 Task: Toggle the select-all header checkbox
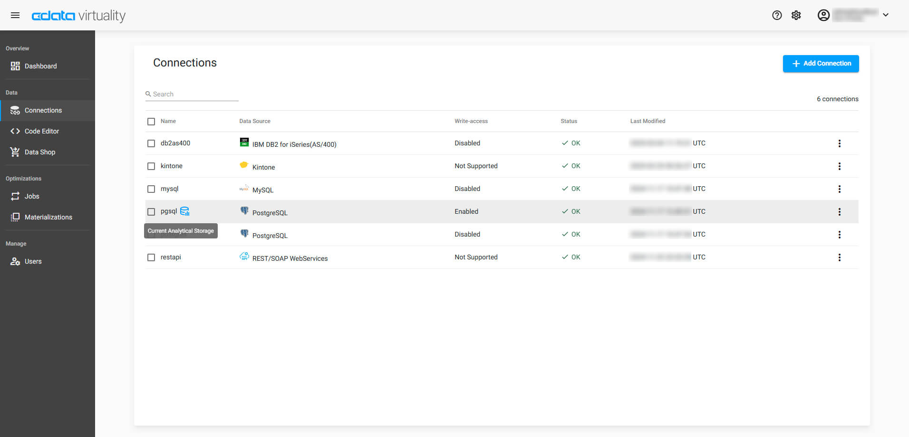(x=151, y=122)
